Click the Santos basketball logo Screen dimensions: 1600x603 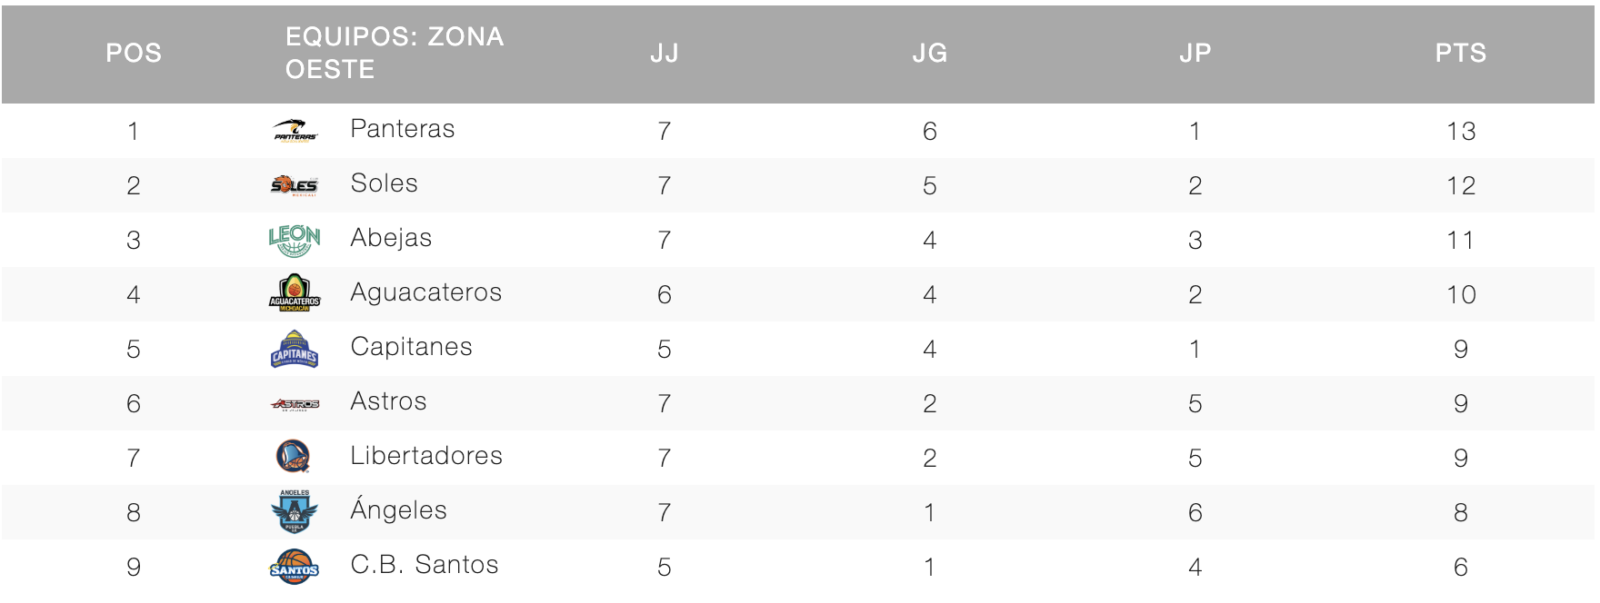click(x=295, y=567)
